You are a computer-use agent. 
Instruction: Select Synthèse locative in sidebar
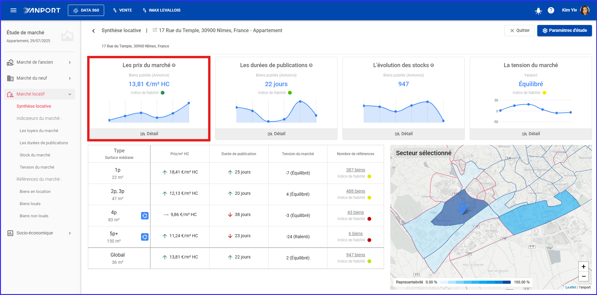[x=34, y=106]
